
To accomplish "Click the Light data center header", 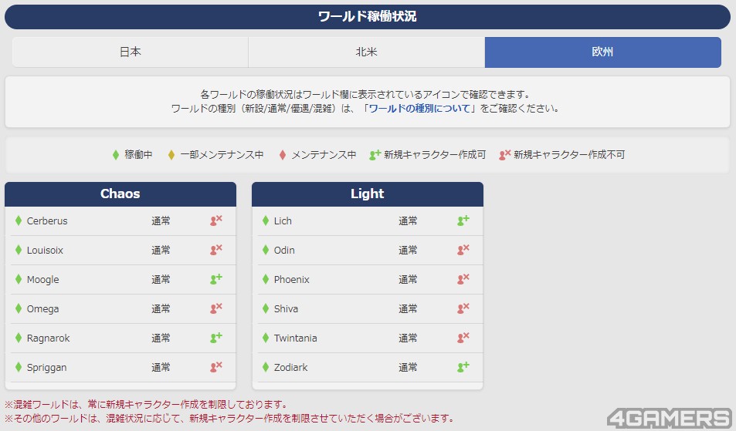I will [368, 194].
